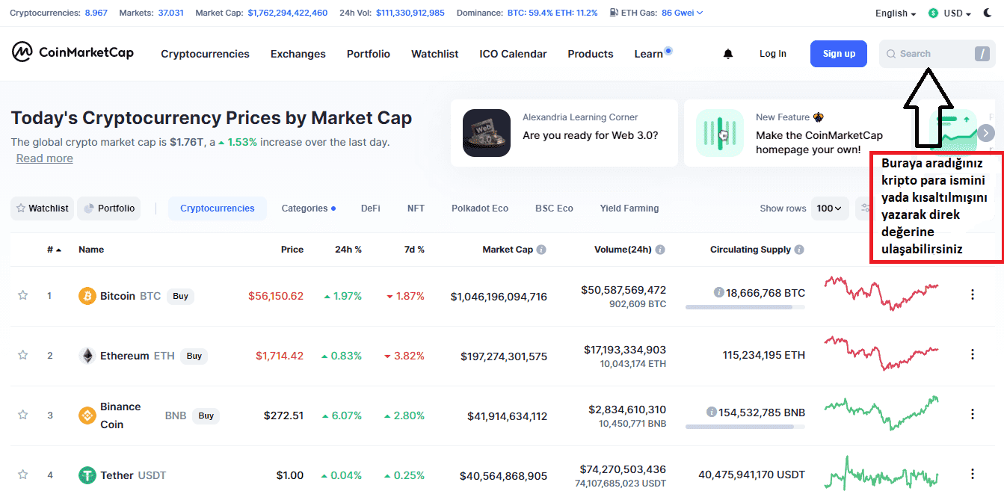Open the Learn nav menu
This screenshot has height=491, width=1004.
[x=649, y=54]
